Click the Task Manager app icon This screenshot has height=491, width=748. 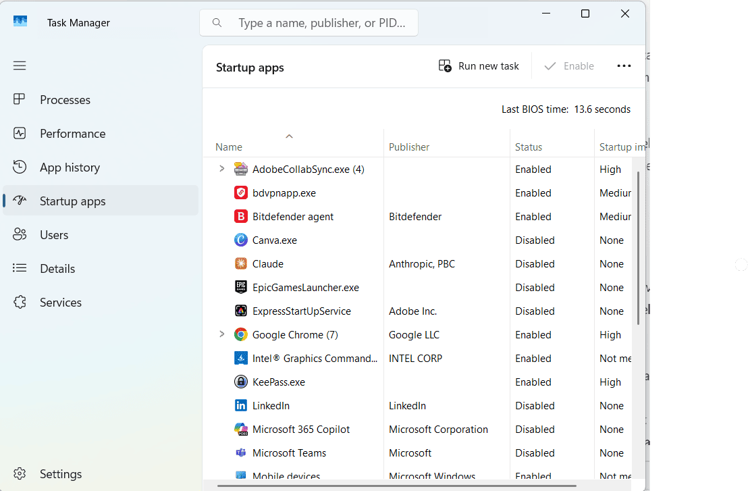[20, 22]
